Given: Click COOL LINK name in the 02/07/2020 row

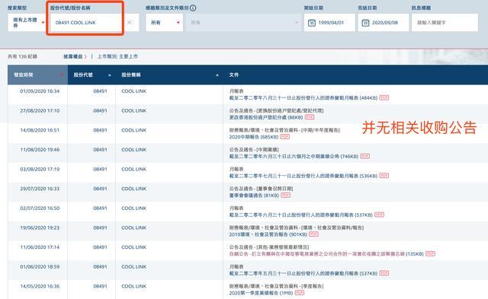Looking at the screenshot, I should 134,208.
